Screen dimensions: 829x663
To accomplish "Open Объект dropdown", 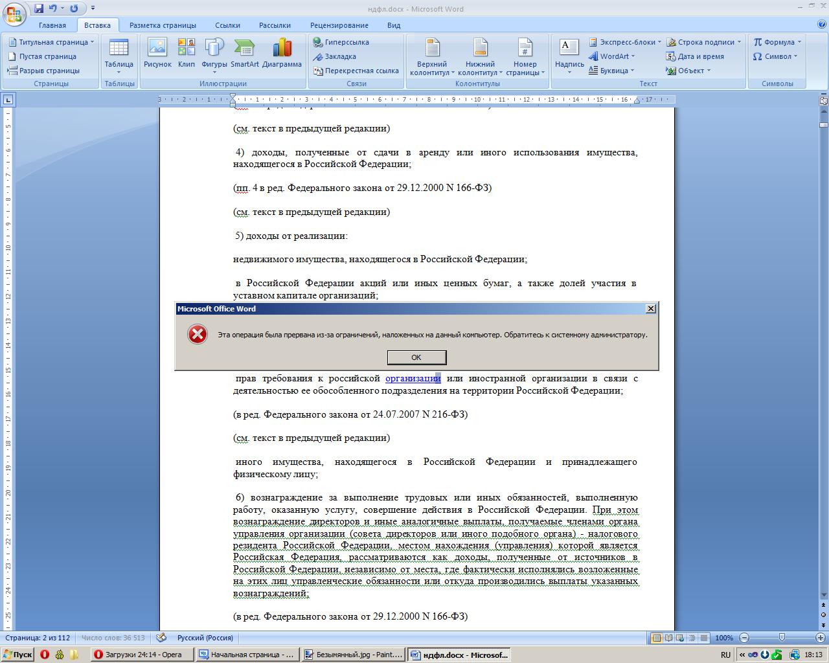I will [x=688, y=71].
